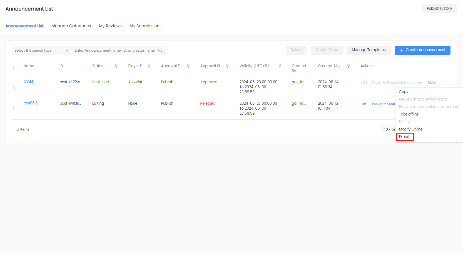The width and height of the screenshot is (463, 253).
Task: Switch to the Manage Categories tab
Action: [x=71, y=26]
